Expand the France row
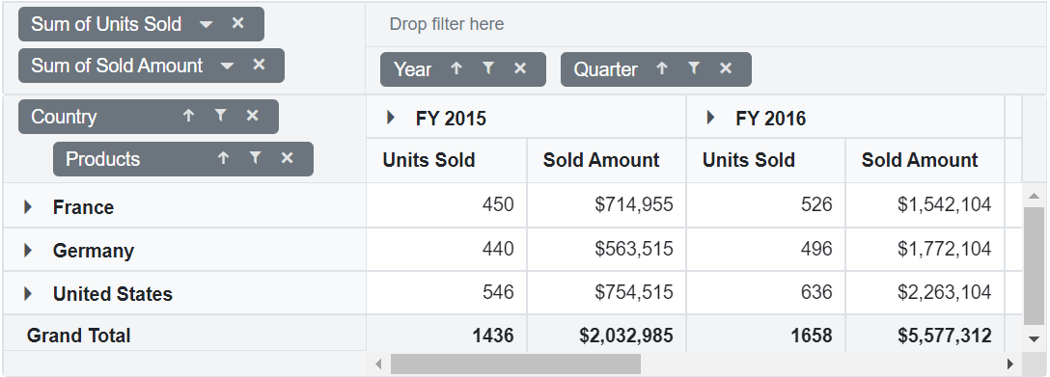Screen dimensions: 1050x377 pyautogui.click(x=28, y=206)
